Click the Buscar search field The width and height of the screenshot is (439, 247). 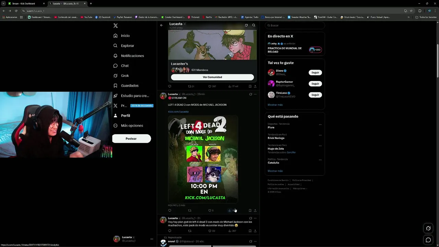tap(295, 25)
